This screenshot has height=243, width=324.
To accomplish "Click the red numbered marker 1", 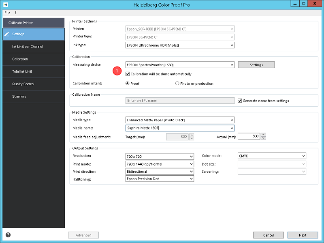I will [x=117, y=71].
